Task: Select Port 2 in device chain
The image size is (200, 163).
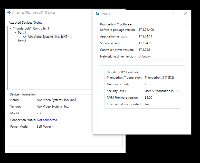Action: click(22, 41)
